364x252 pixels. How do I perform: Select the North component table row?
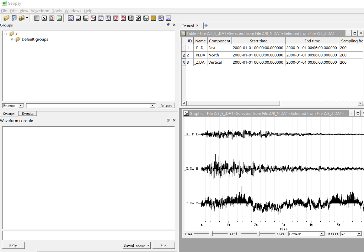(x=214, y=55)
